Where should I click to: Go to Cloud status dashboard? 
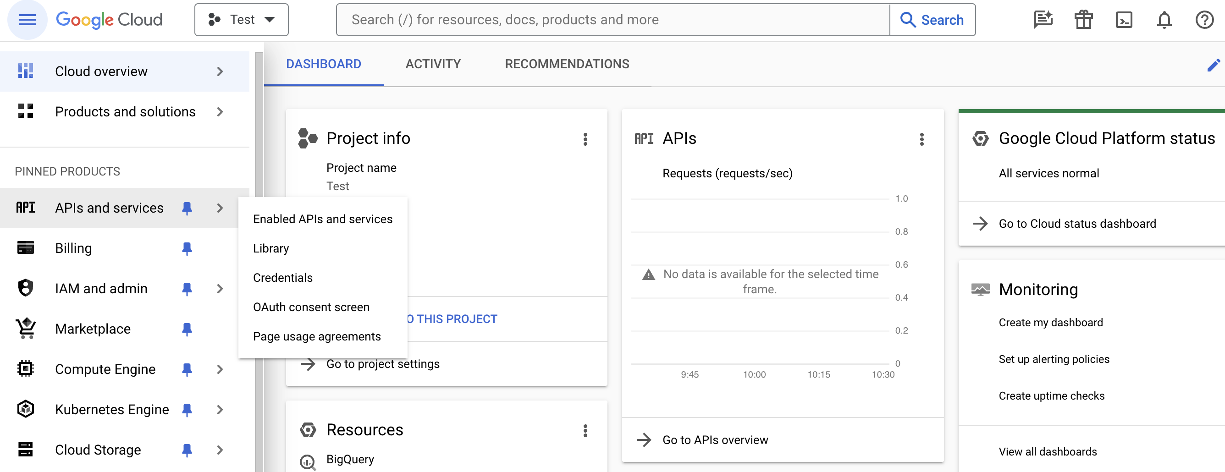[x=1077, y=223]
